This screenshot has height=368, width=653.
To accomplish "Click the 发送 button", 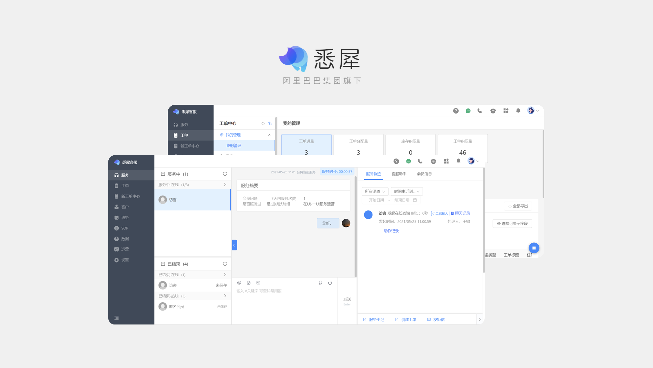I will click(x=347, y=301).
